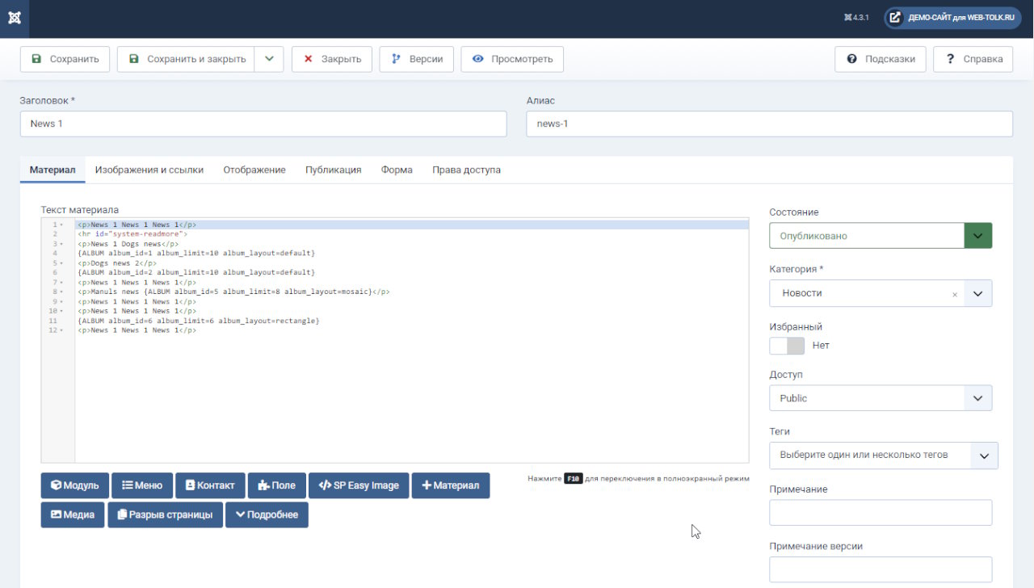Click the Примечание версии field

(x=881, y=569)
